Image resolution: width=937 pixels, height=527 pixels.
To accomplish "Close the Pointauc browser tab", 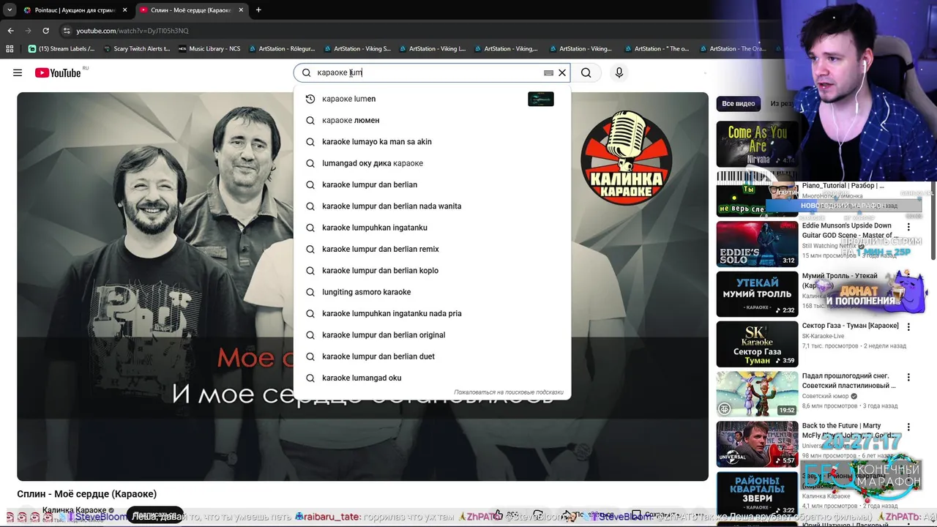I will (124, 10).
